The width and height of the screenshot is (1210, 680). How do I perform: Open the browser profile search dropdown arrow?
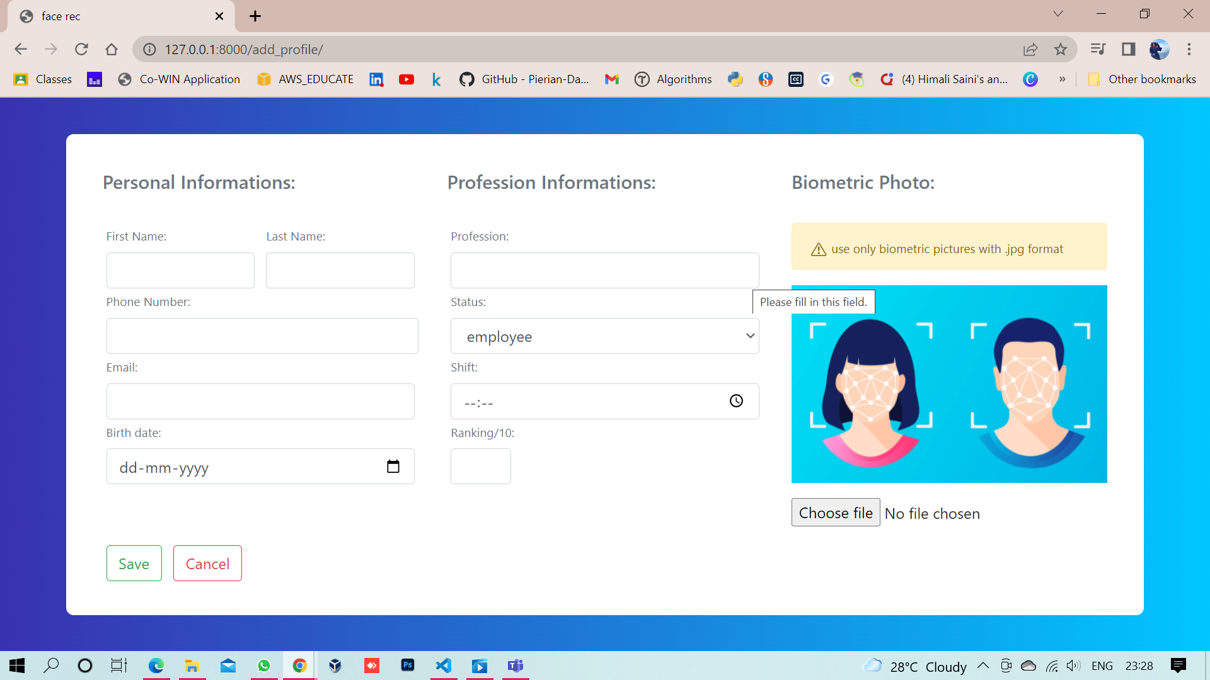(1058, 13)
